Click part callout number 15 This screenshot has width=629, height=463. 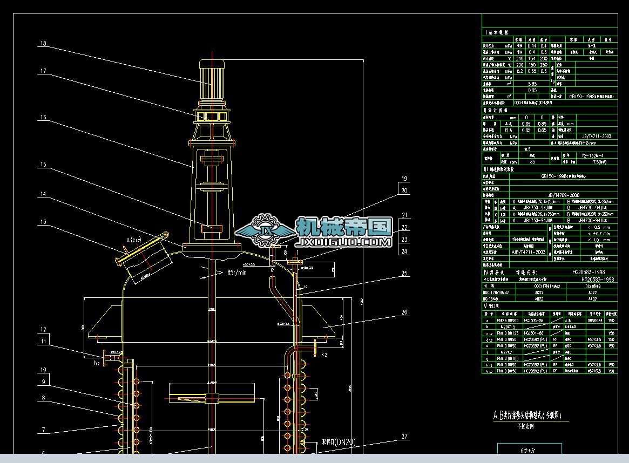[43, 165]
